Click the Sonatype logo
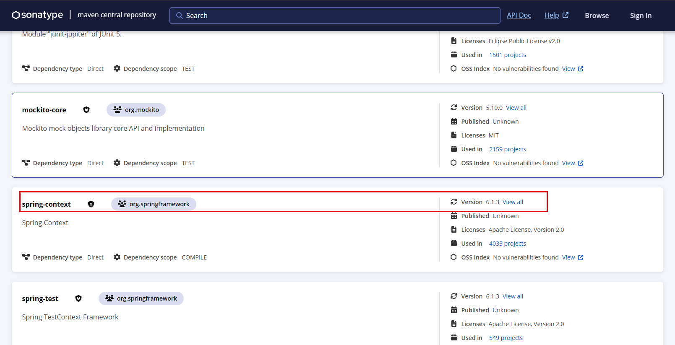The height and width of the screenshot is (345, 675). coord(37,15)
